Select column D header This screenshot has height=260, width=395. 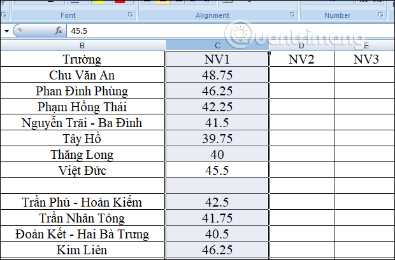point(301,46)
